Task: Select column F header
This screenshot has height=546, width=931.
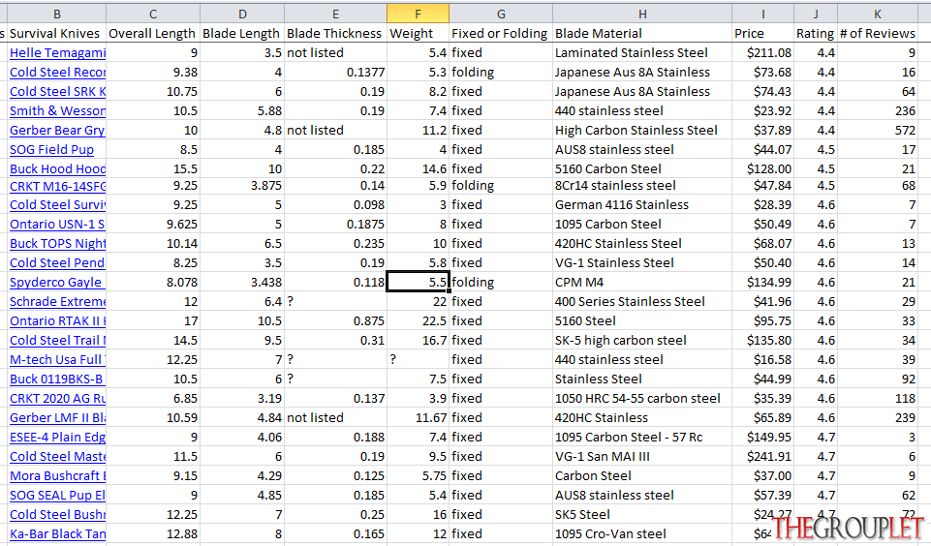Action: click(x=418, y=14)
